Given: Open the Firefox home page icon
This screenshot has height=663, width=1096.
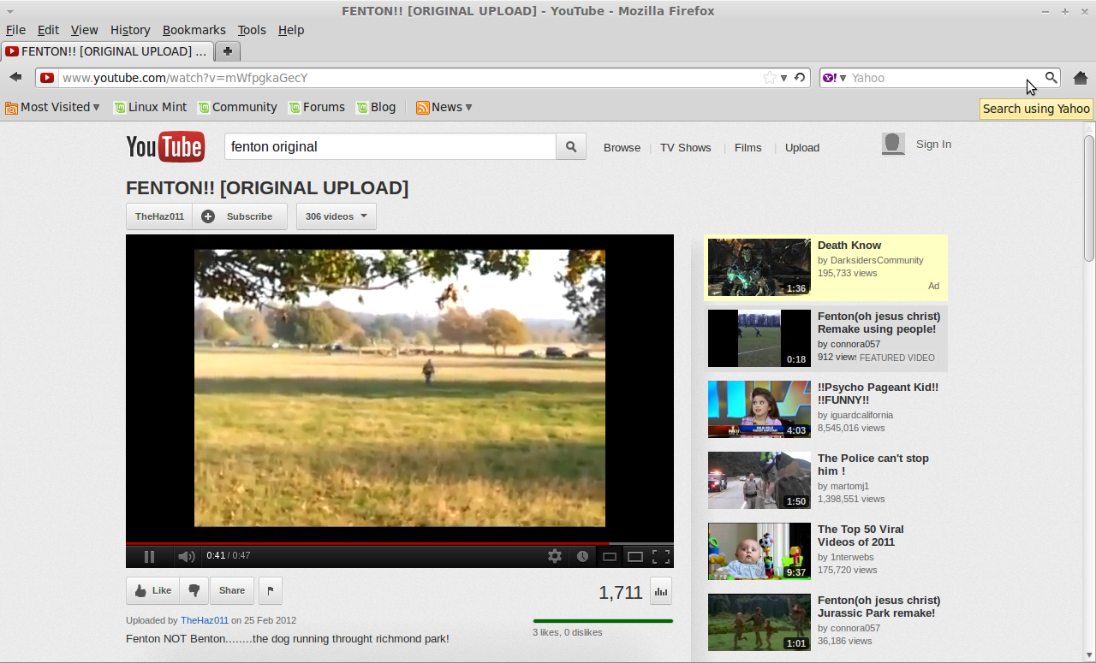Looking at the screenshot, I should click(1080, 78).
